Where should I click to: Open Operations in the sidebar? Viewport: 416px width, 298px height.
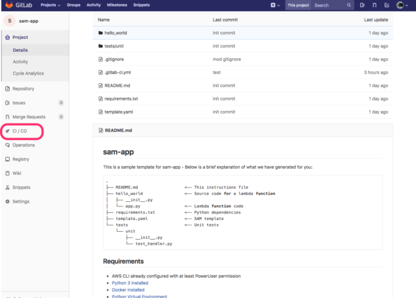pos(23,145)
